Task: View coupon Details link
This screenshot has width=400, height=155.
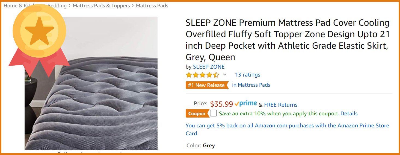Action: tap(349, 113)
